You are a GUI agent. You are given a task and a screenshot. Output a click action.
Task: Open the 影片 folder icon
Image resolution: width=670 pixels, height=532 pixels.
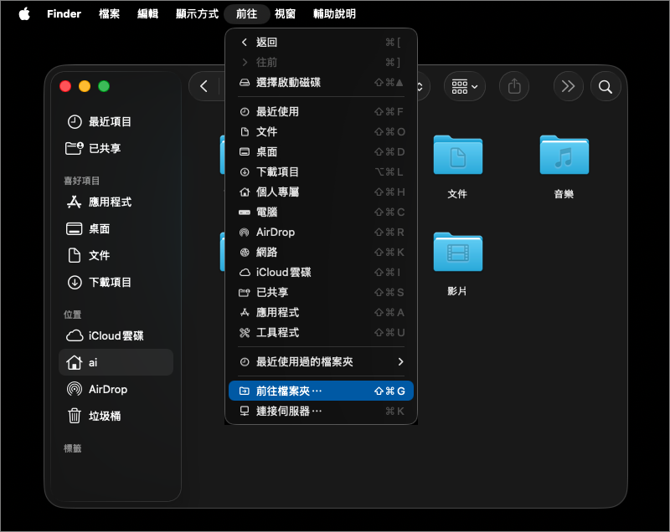click(x=457, y=253)
